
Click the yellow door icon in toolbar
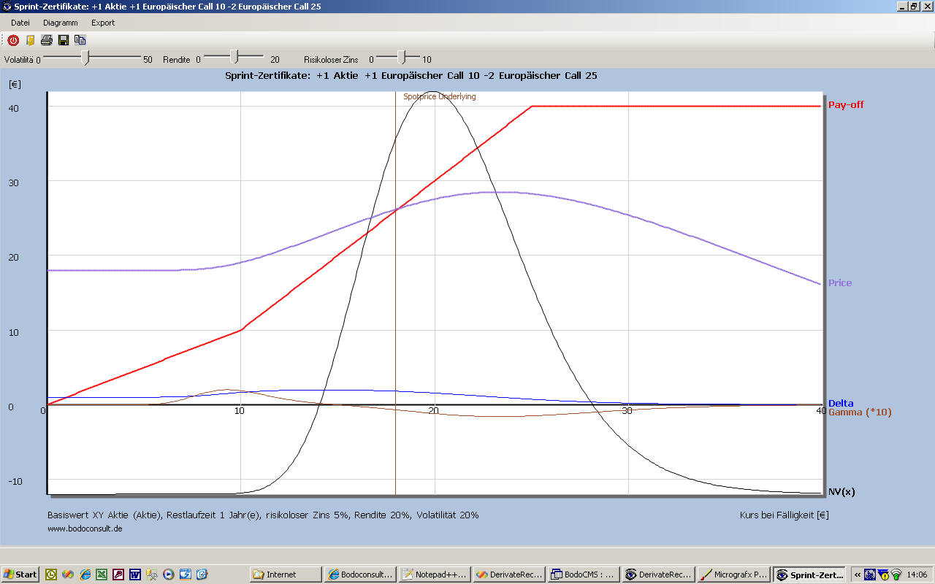click(x=30, y=40)
